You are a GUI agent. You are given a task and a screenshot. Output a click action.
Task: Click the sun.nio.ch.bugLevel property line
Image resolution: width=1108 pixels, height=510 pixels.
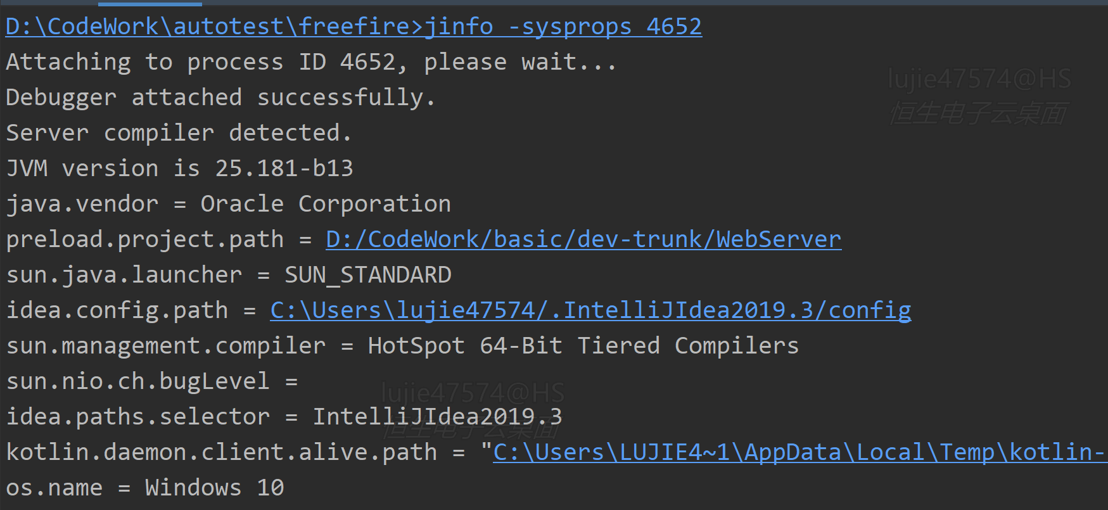(x=151, y=381)
